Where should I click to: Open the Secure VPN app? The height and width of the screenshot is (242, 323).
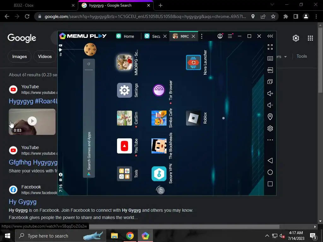(159, 174)
